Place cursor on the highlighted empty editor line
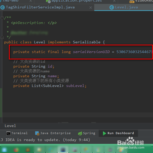The height and width of the screenshot is (153, 153). coord(78,115)
